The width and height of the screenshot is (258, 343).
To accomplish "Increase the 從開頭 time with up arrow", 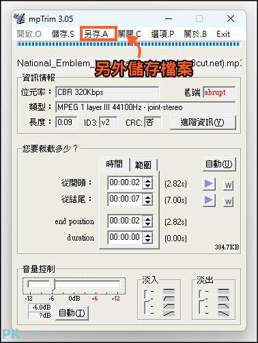I will (147, 180).
